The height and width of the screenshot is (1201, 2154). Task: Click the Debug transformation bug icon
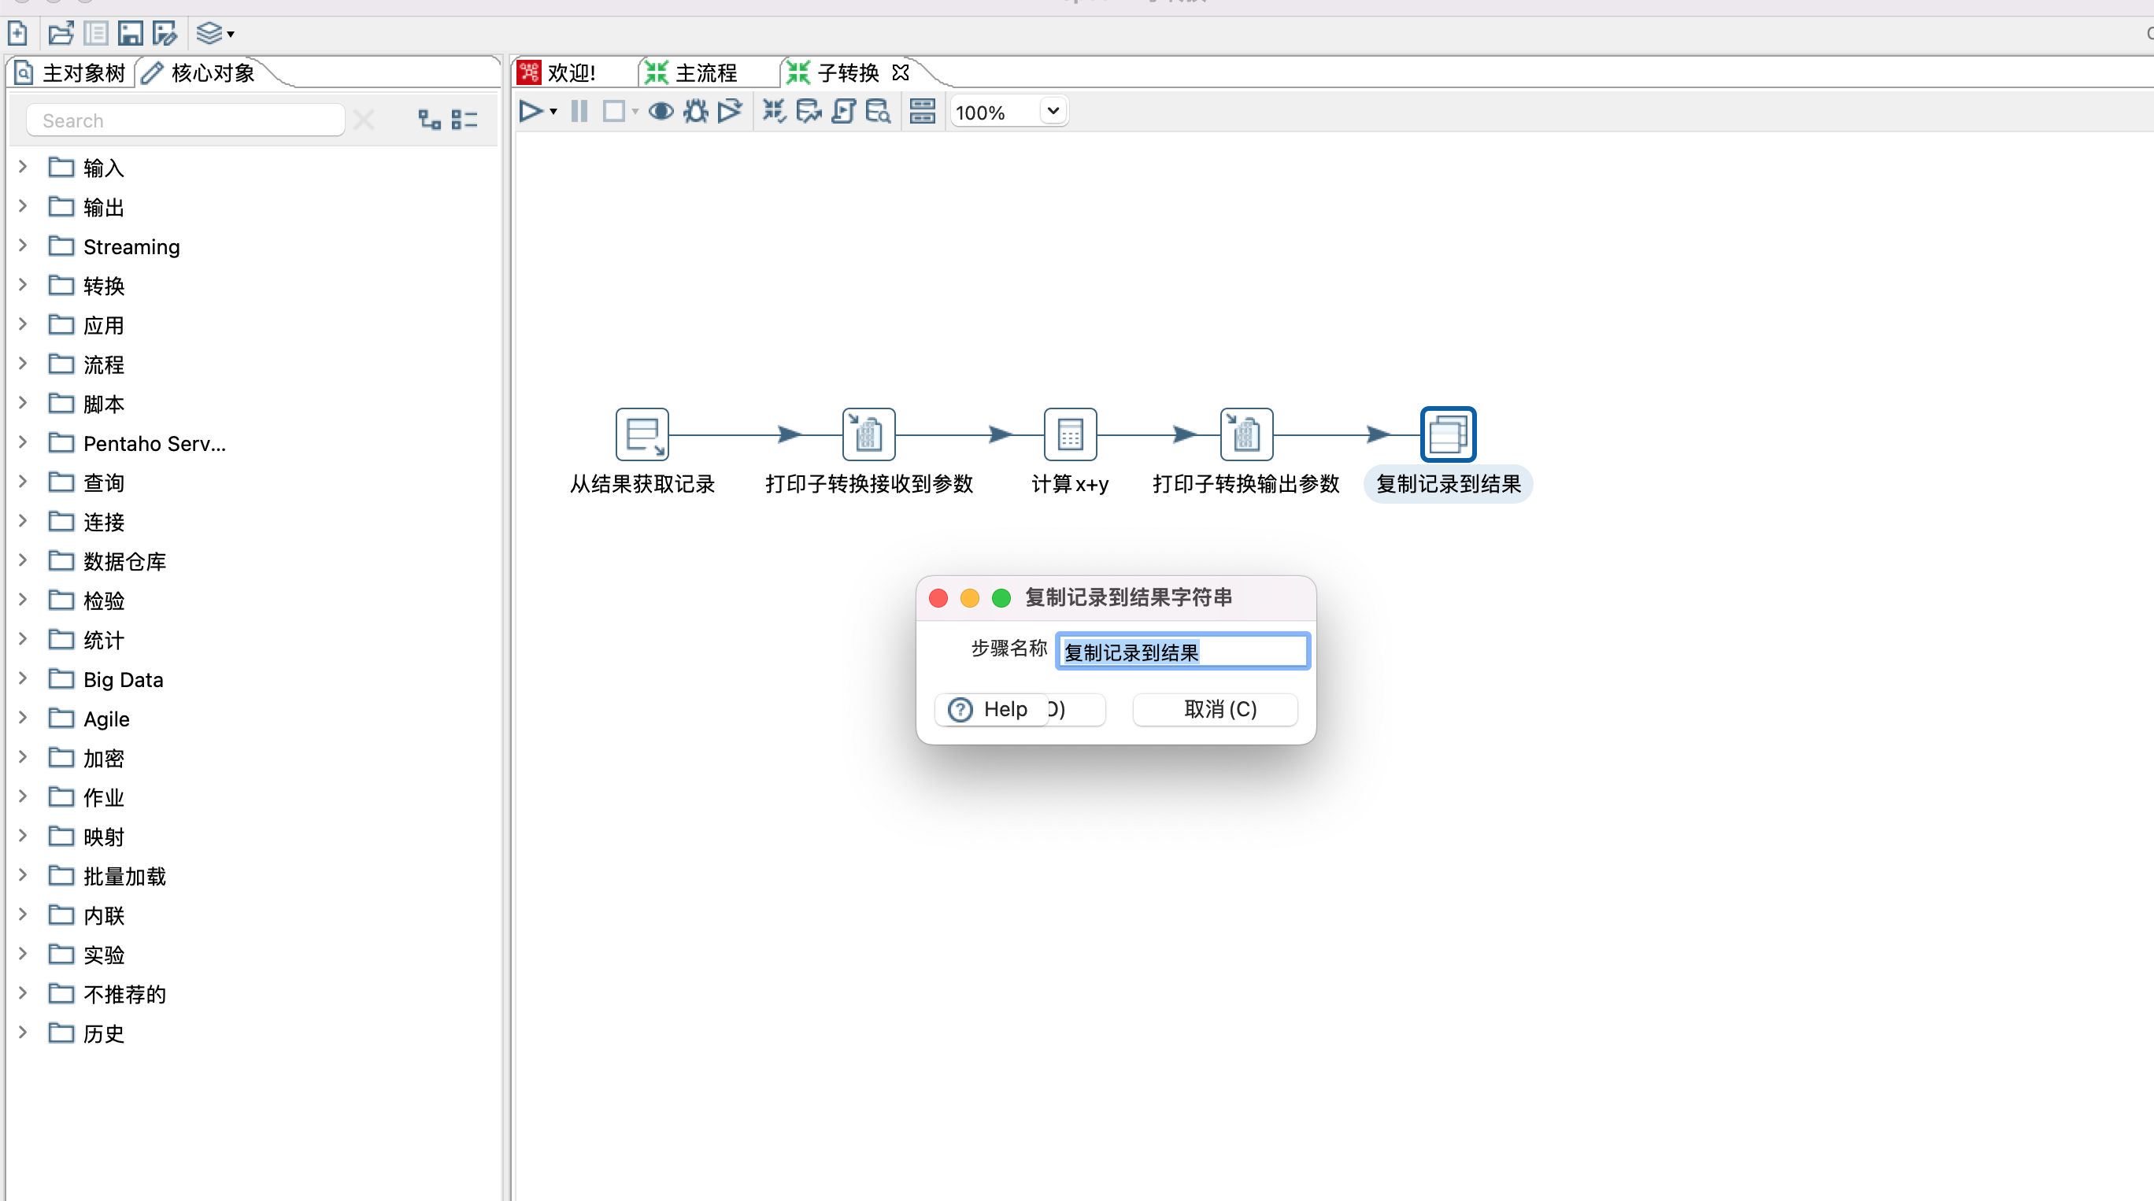pyautogui.click(x=695, y=111)
